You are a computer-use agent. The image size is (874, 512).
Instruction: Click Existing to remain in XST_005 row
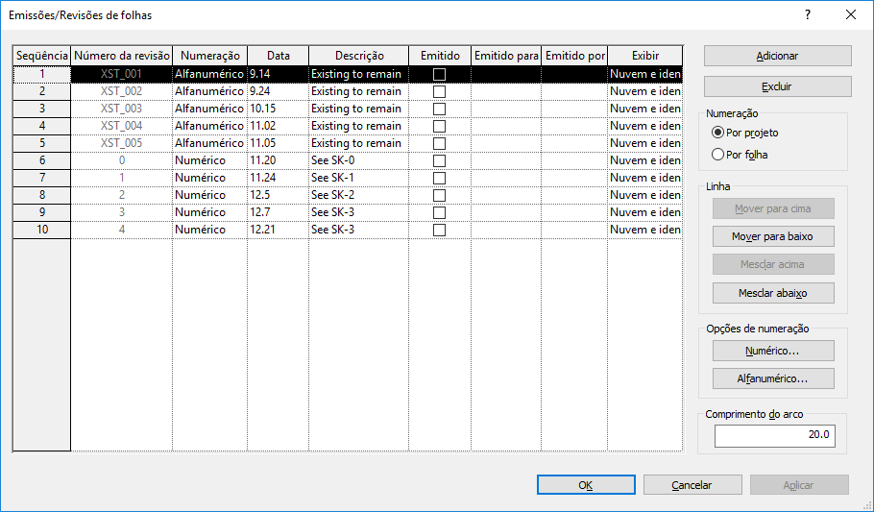(x=359, y=143)
